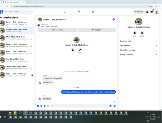
Task: Click the Add people icon in chat
Action: [73, 50]
